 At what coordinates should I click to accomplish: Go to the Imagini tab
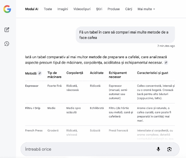63,9
